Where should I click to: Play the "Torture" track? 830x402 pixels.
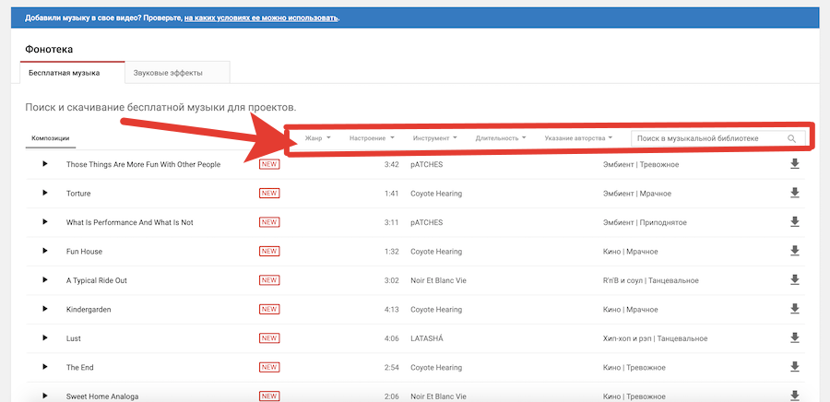tap(44, 194)
